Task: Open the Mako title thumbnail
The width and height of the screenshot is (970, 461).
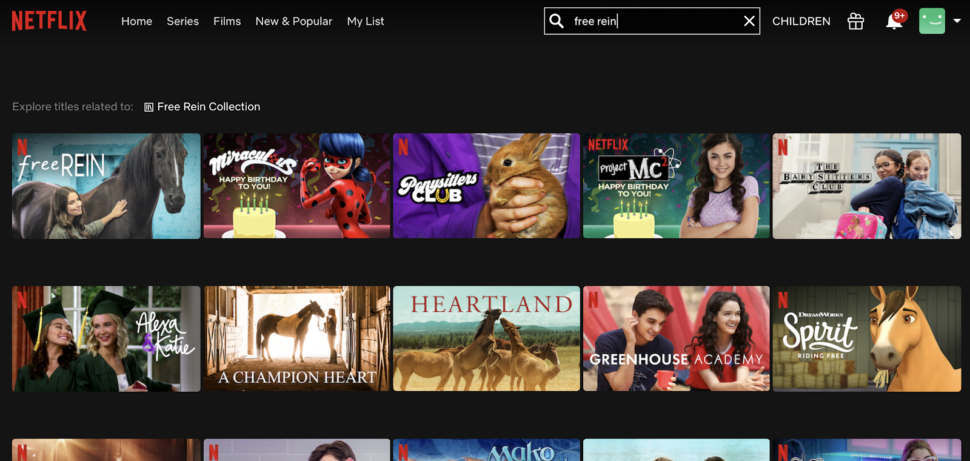Action: coord(486,450)
